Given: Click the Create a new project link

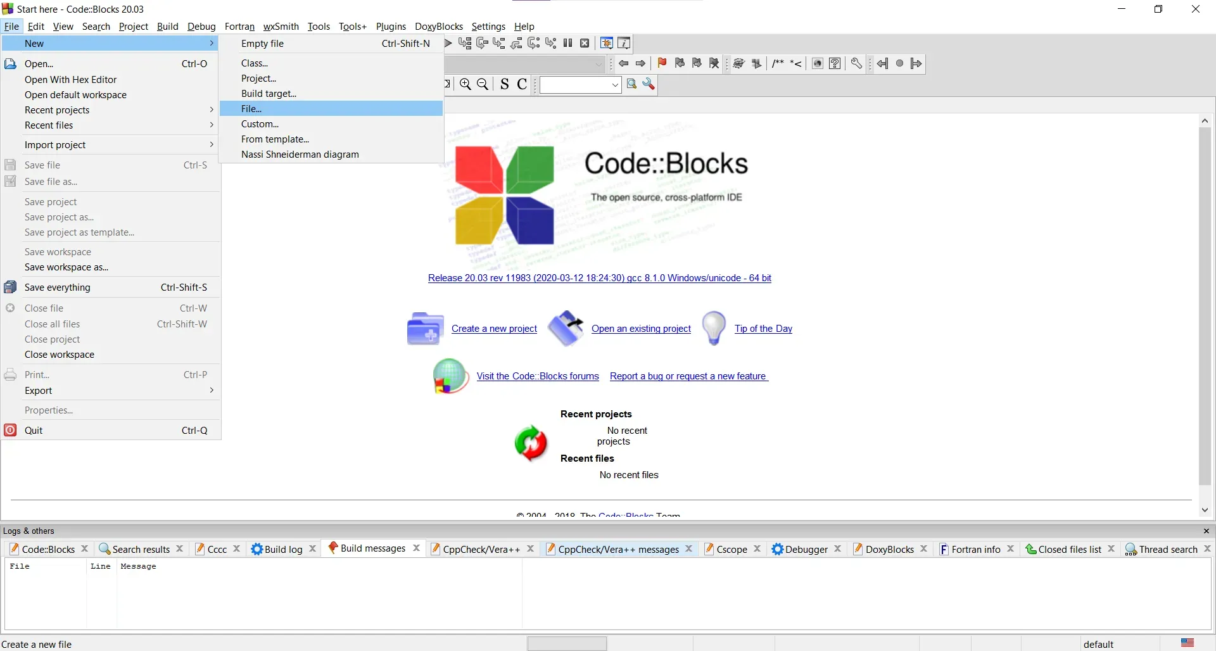Looking at the screenshot, I should pyautogui.click(x=494, y=328).
